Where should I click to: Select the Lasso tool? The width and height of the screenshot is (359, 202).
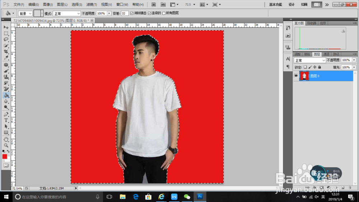[6, 40]
